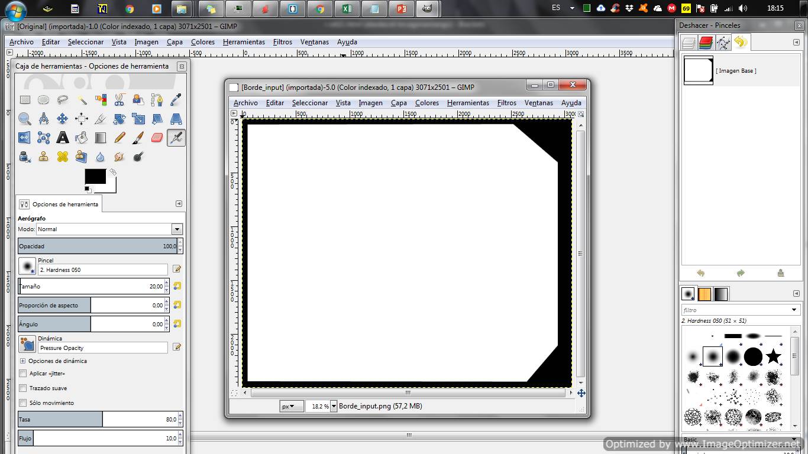The image size is (808, 454).
Task: Select the Text tool
Action: click(63, 138)
